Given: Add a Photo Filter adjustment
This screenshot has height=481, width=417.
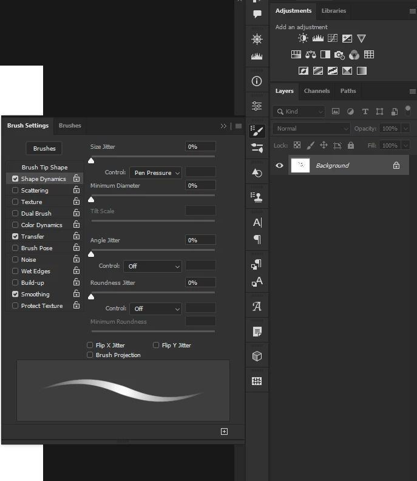Looking at the screenshot, I should (x=339, y=55).
